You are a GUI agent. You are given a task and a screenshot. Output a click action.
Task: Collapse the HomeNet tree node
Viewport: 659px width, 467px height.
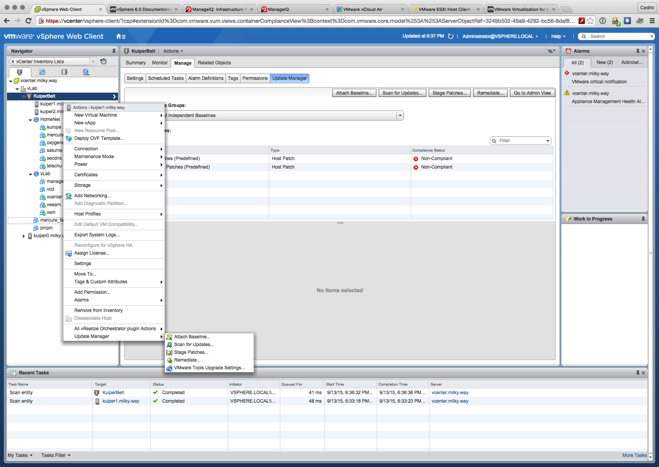tap(30, 120)
